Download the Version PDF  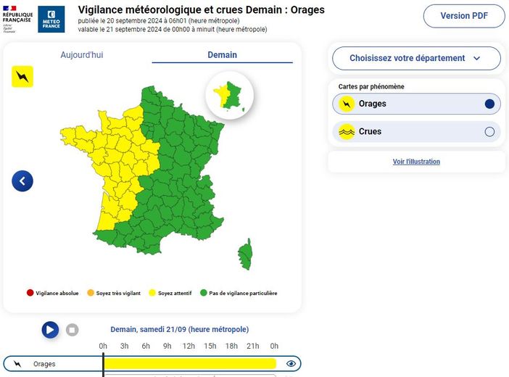pyautogui.click(x=464, y=16)
